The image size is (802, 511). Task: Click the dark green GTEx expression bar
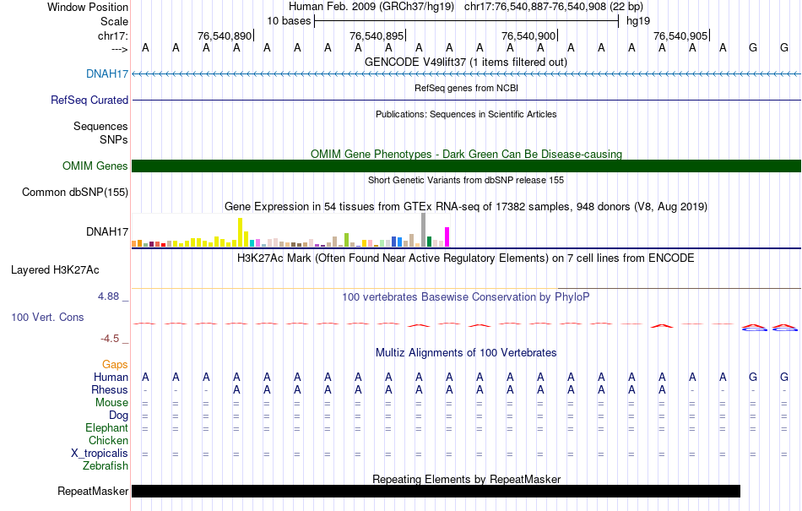click(429, 242)
